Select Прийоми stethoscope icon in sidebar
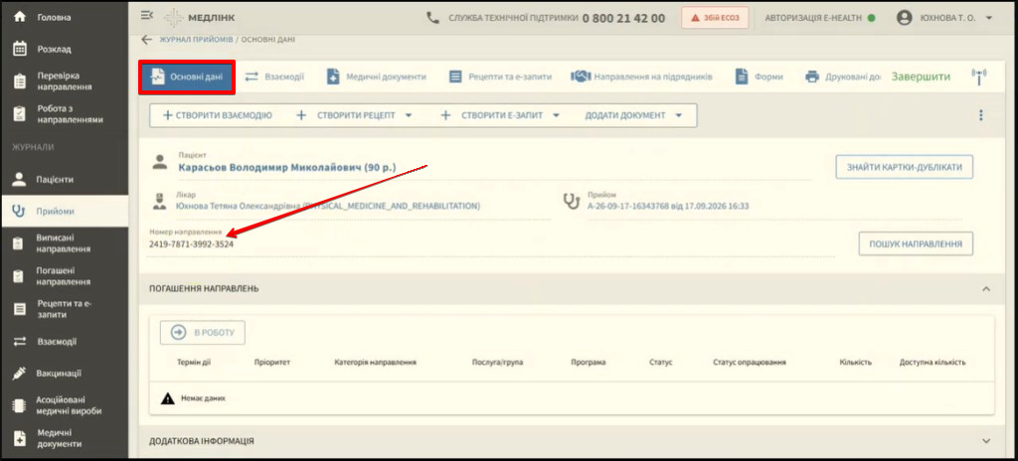This screenshot has height=461, width=1018. [20, 211]
